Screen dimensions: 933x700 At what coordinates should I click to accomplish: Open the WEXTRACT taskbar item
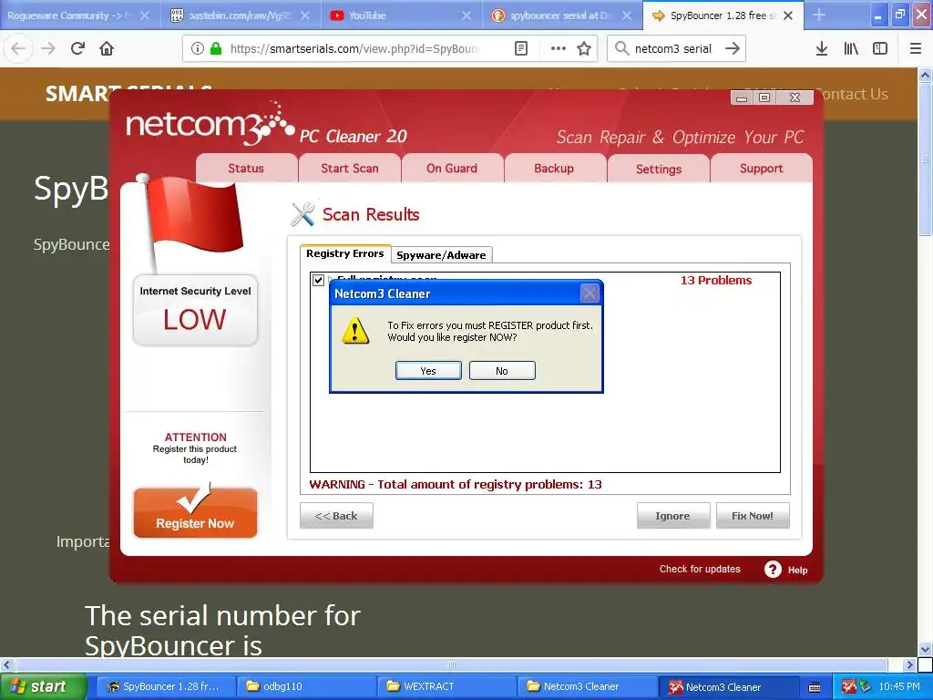tap(446, 686)
